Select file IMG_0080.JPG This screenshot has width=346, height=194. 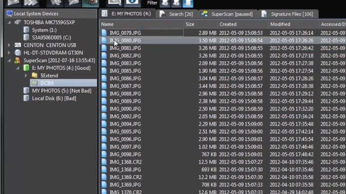(125, 40)
